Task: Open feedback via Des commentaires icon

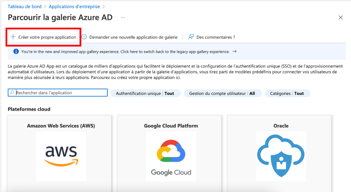Action: coord(191,37)
